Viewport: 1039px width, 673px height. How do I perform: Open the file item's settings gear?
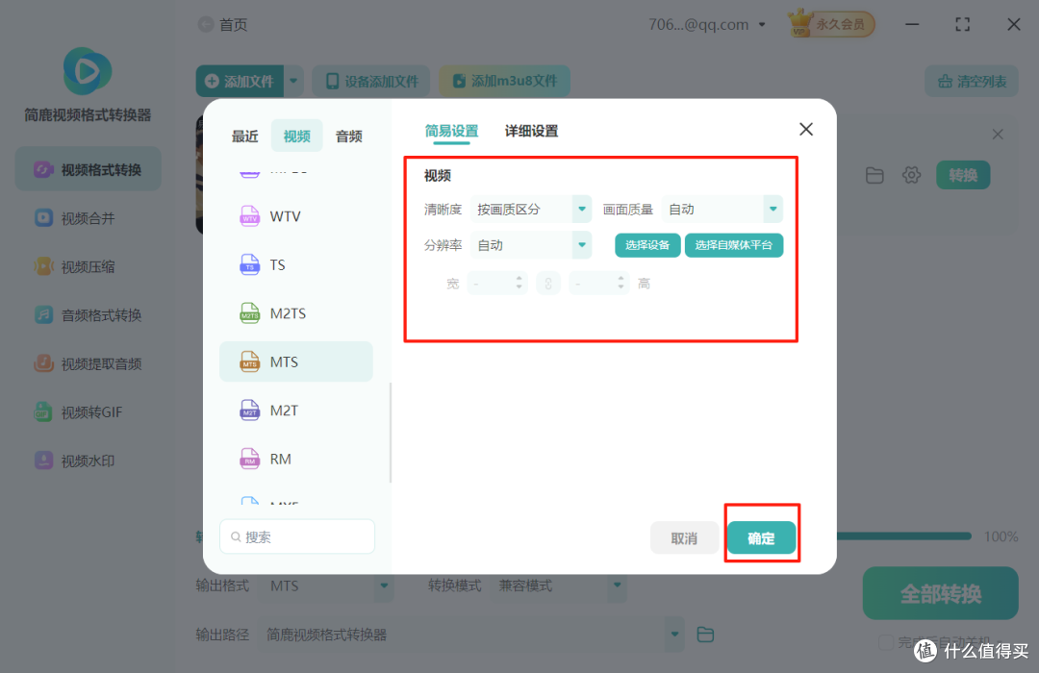point(912,175)
